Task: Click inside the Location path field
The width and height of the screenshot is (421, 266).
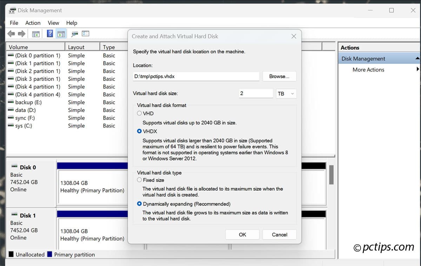Action: coord(196,76)
